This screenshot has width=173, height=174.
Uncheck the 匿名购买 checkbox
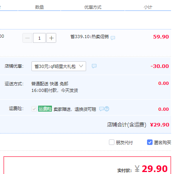point(150,142)
